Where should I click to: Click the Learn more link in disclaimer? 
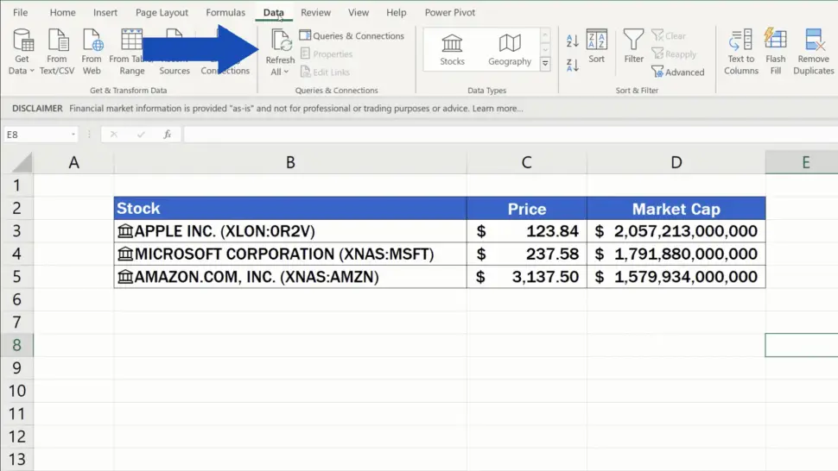[x=498, y=109]
